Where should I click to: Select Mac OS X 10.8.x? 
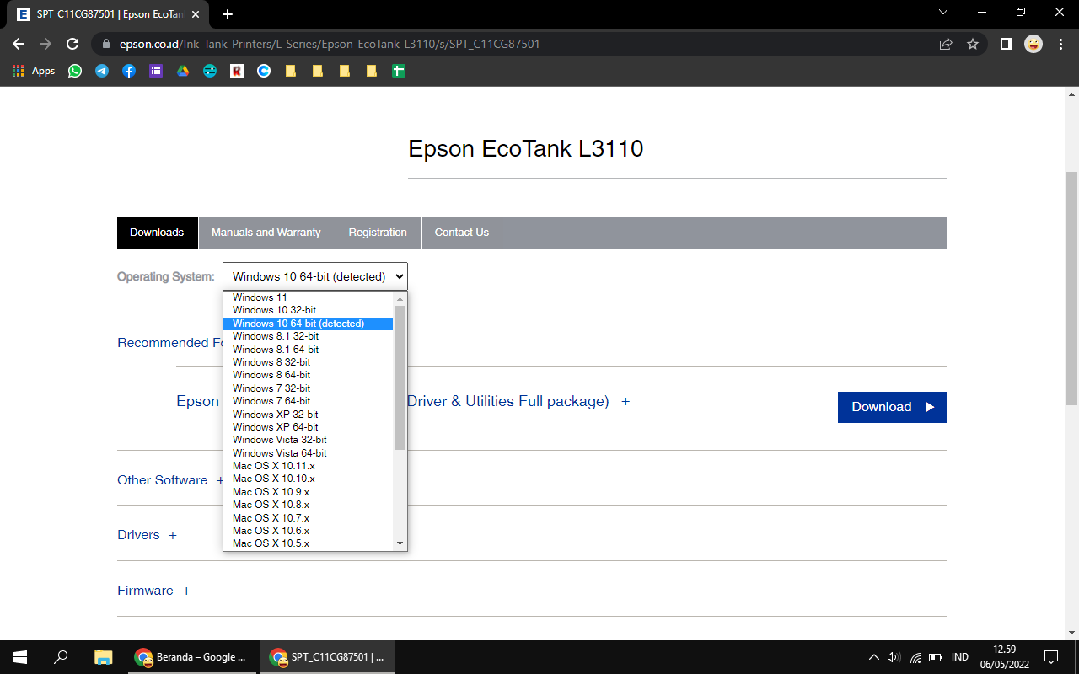click(x=309, y=505)
